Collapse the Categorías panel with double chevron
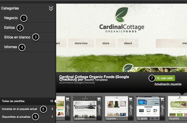 tap(51, 9)
